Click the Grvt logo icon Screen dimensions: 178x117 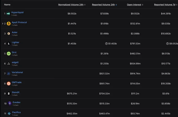pos(9,54)
